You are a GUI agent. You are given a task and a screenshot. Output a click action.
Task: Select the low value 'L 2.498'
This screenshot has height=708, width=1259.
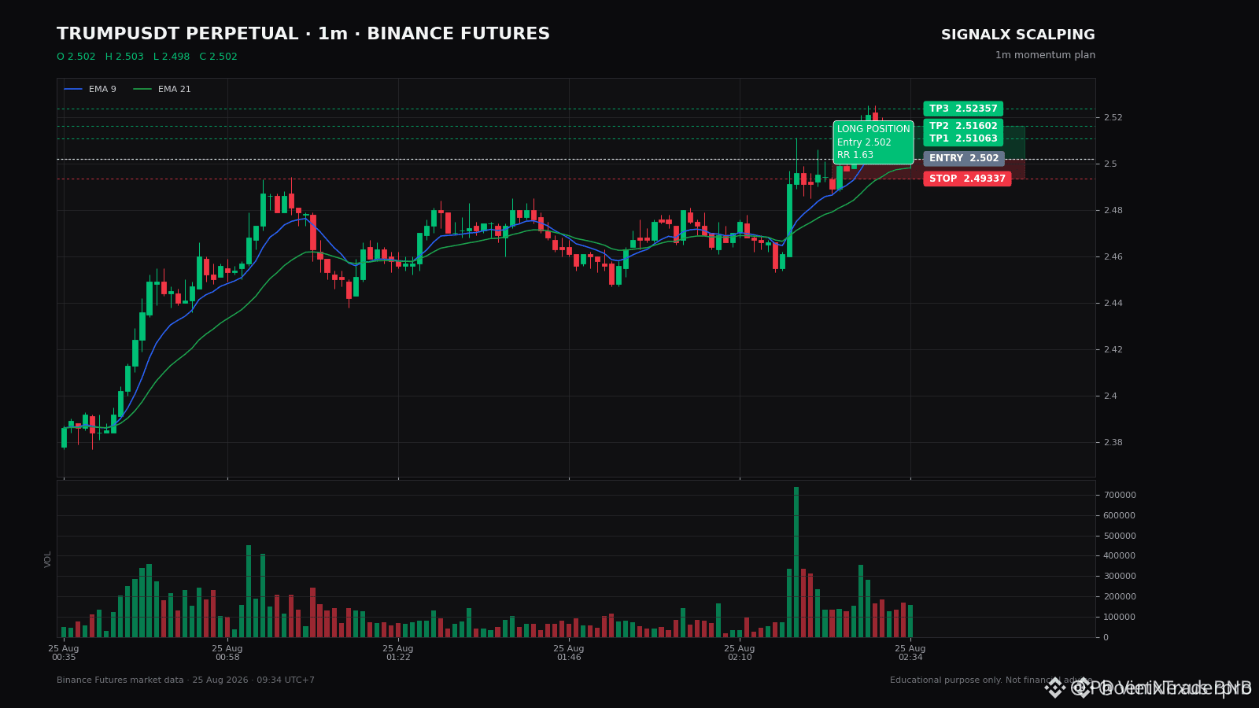[x=172, y=57]
